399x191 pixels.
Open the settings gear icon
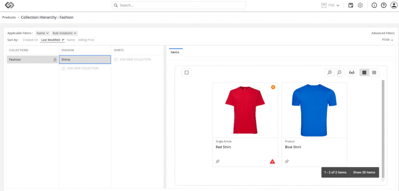tap(360, 5)
